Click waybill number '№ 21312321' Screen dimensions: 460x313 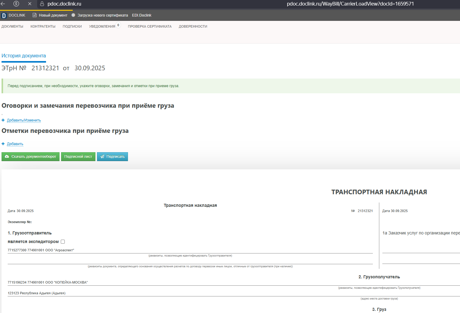(x=362, y=211)
